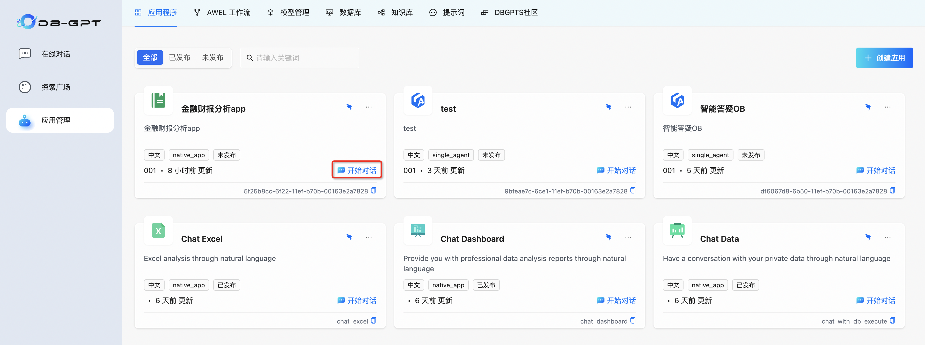Filter apps by 未发布
Viewport: 925px width, 345px height.
(x=212, y=57)
